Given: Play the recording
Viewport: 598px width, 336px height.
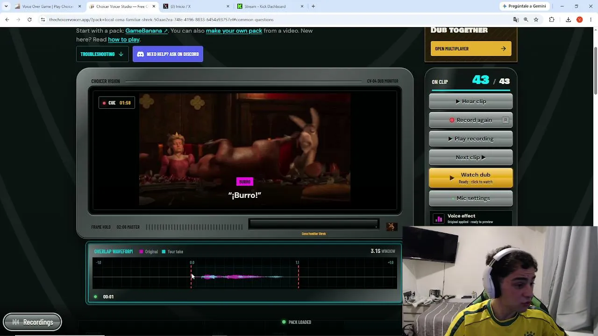Looking at the screenshot, I should [x=471, y=139].
